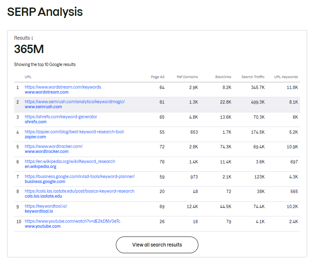This screenshot has height=262, width=313.
Task: Click the URL Keywords column header
Action: (286, 77)
